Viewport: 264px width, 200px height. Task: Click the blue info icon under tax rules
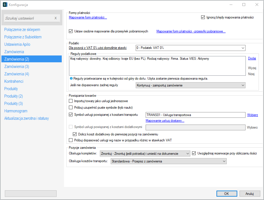[x=71, y=79]
